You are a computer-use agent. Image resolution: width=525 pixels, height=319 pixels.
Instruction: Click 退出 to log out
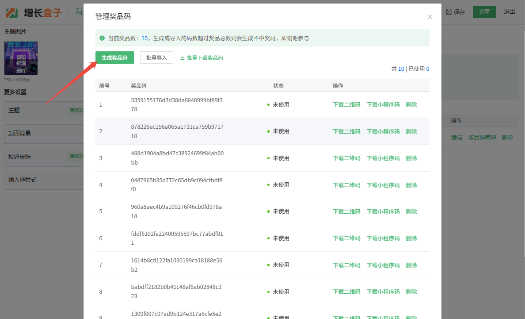tap(509, 12)
